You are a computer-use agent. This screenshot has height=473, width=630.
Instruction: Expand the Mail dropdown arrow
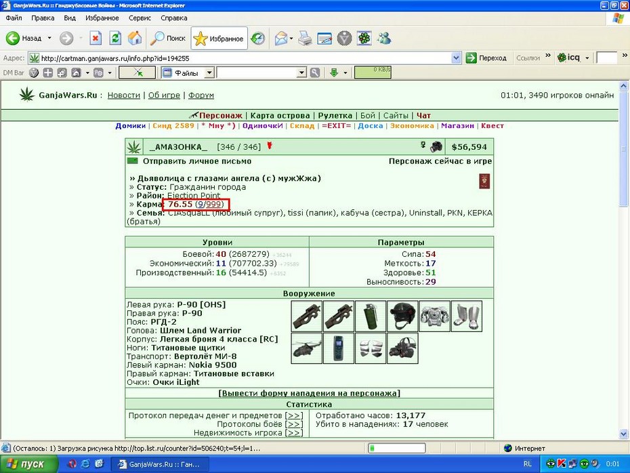pos(291,39)
